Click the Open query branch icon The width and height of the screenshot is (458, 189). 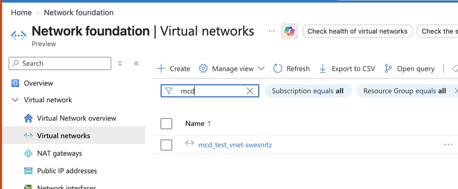388,69
